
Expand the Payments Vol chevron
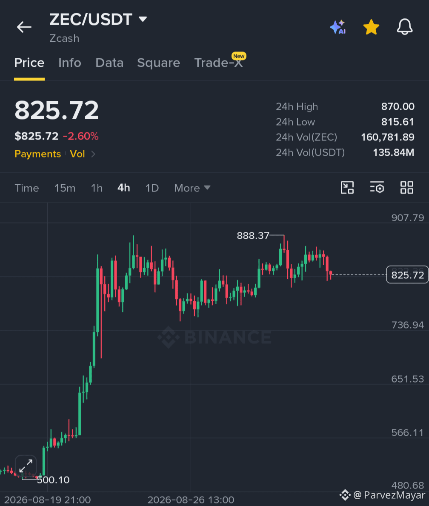93,154
